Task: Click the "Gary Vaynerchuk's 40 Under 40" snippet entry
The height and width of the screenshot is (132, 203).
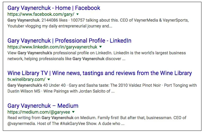Action: (37, 85)
